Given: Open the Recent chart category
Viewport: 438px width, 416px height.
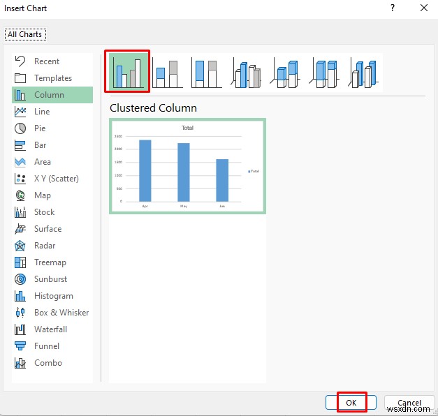Looking at the screenshot, I should click(x=52, y=61).
